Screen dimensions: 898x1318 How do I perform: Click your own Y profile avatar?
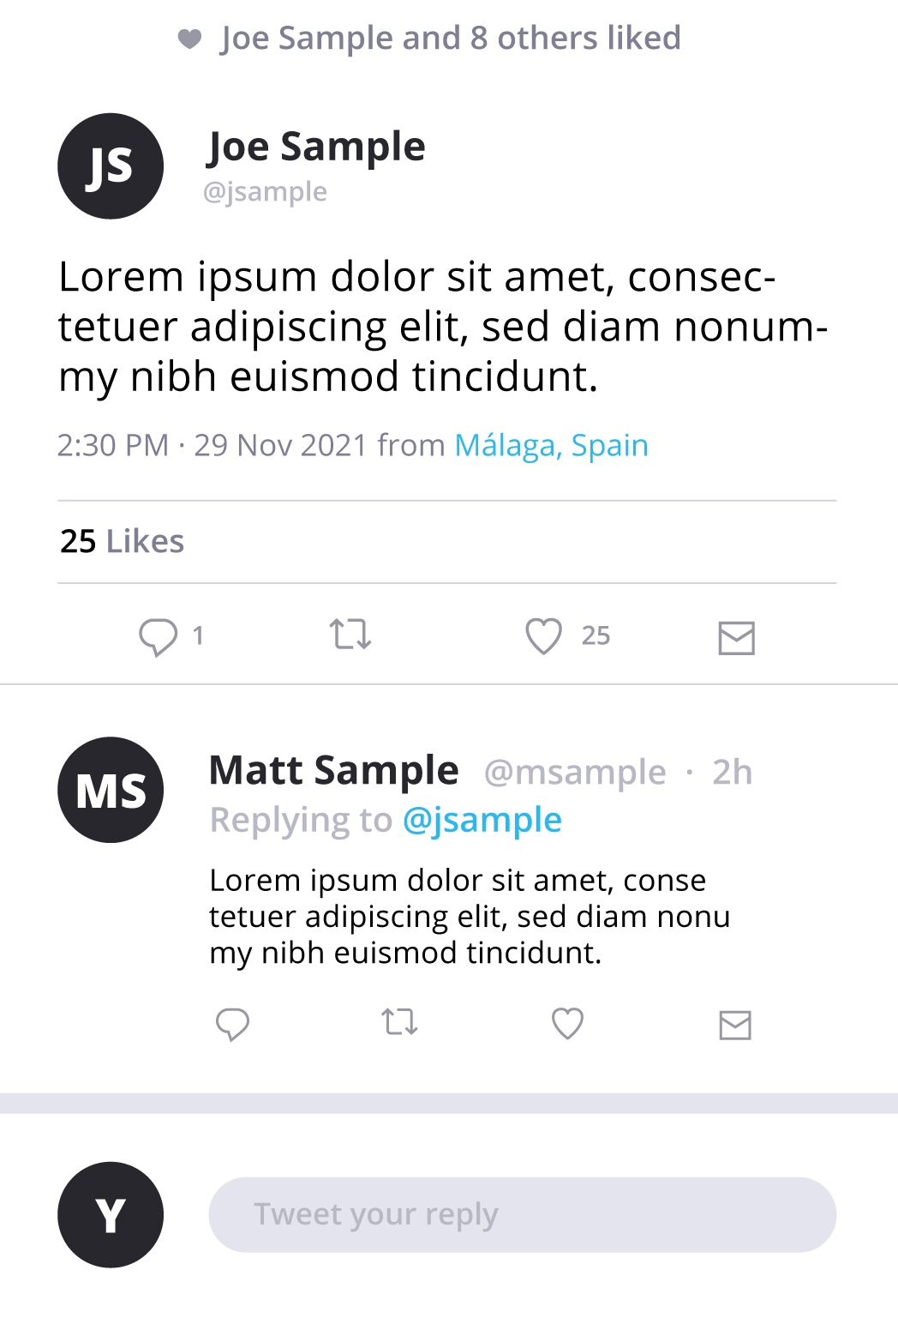pyautogui.click(x=111, y=1215)
